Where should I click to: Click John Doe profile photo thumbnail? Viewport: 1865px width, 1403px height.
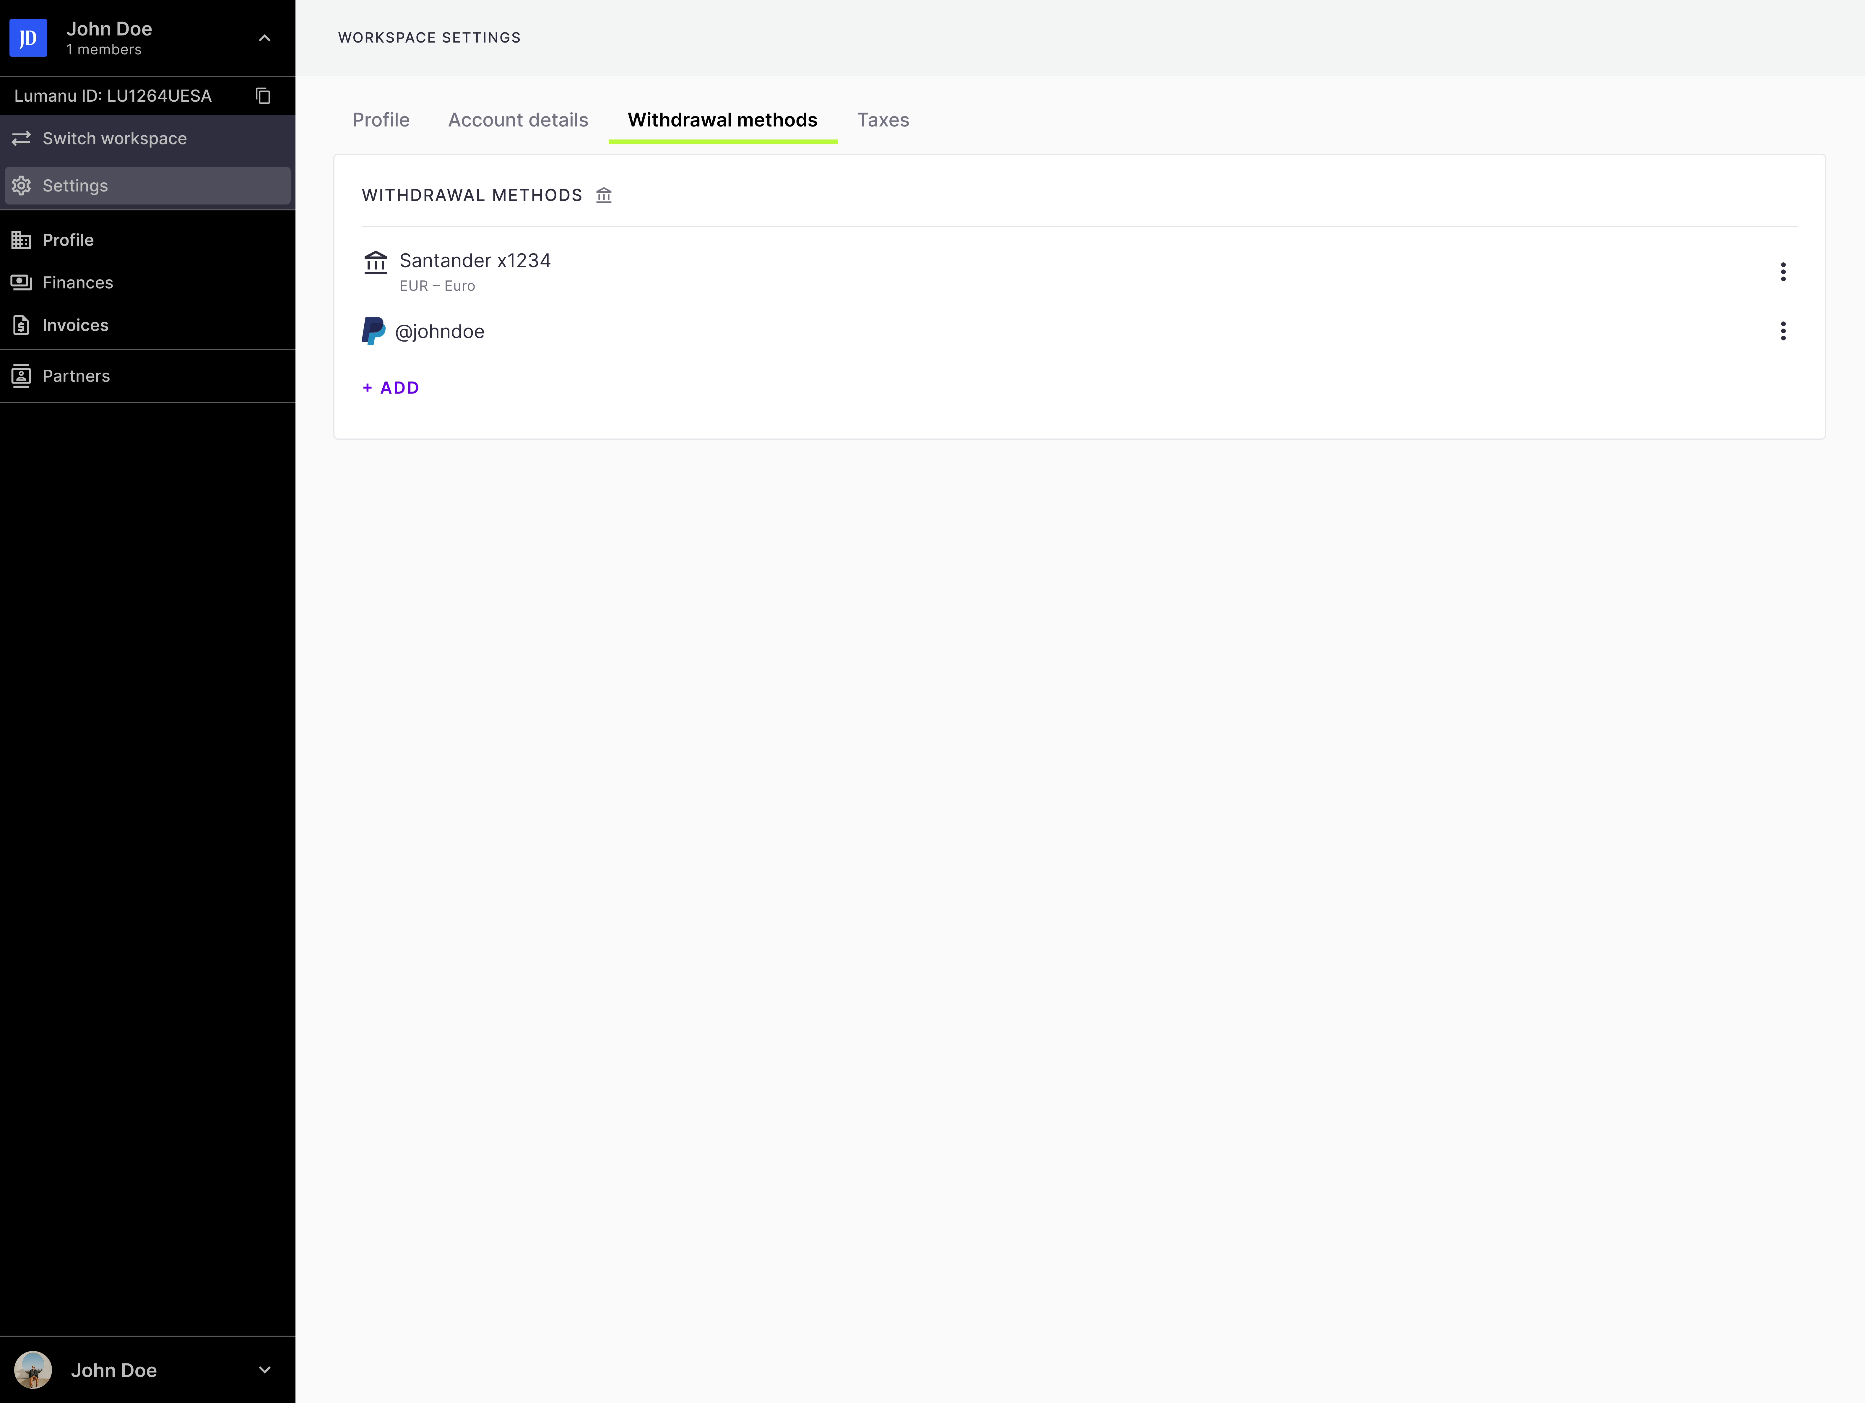[33, 1370]
